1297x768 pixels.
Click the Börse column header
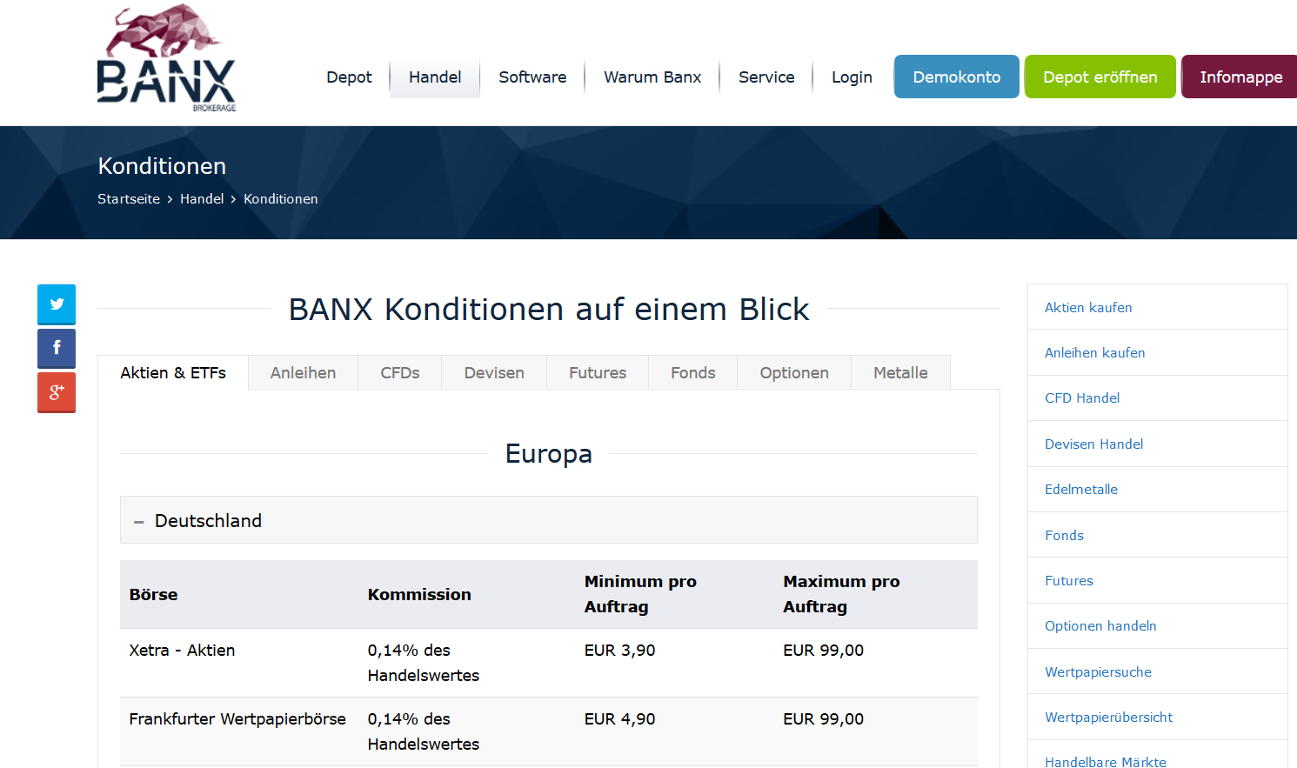pos(153,595)
